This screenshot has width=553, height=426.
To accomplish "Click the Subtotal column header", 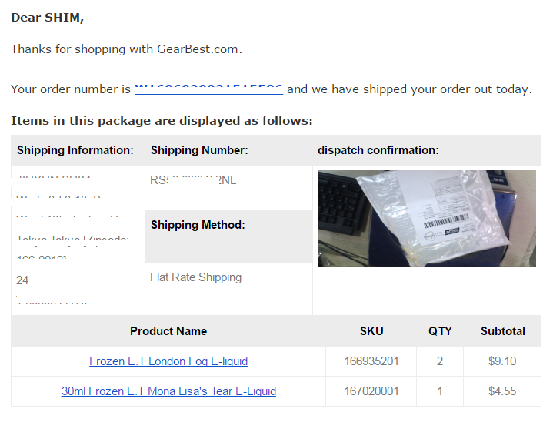I will (502, 331).
